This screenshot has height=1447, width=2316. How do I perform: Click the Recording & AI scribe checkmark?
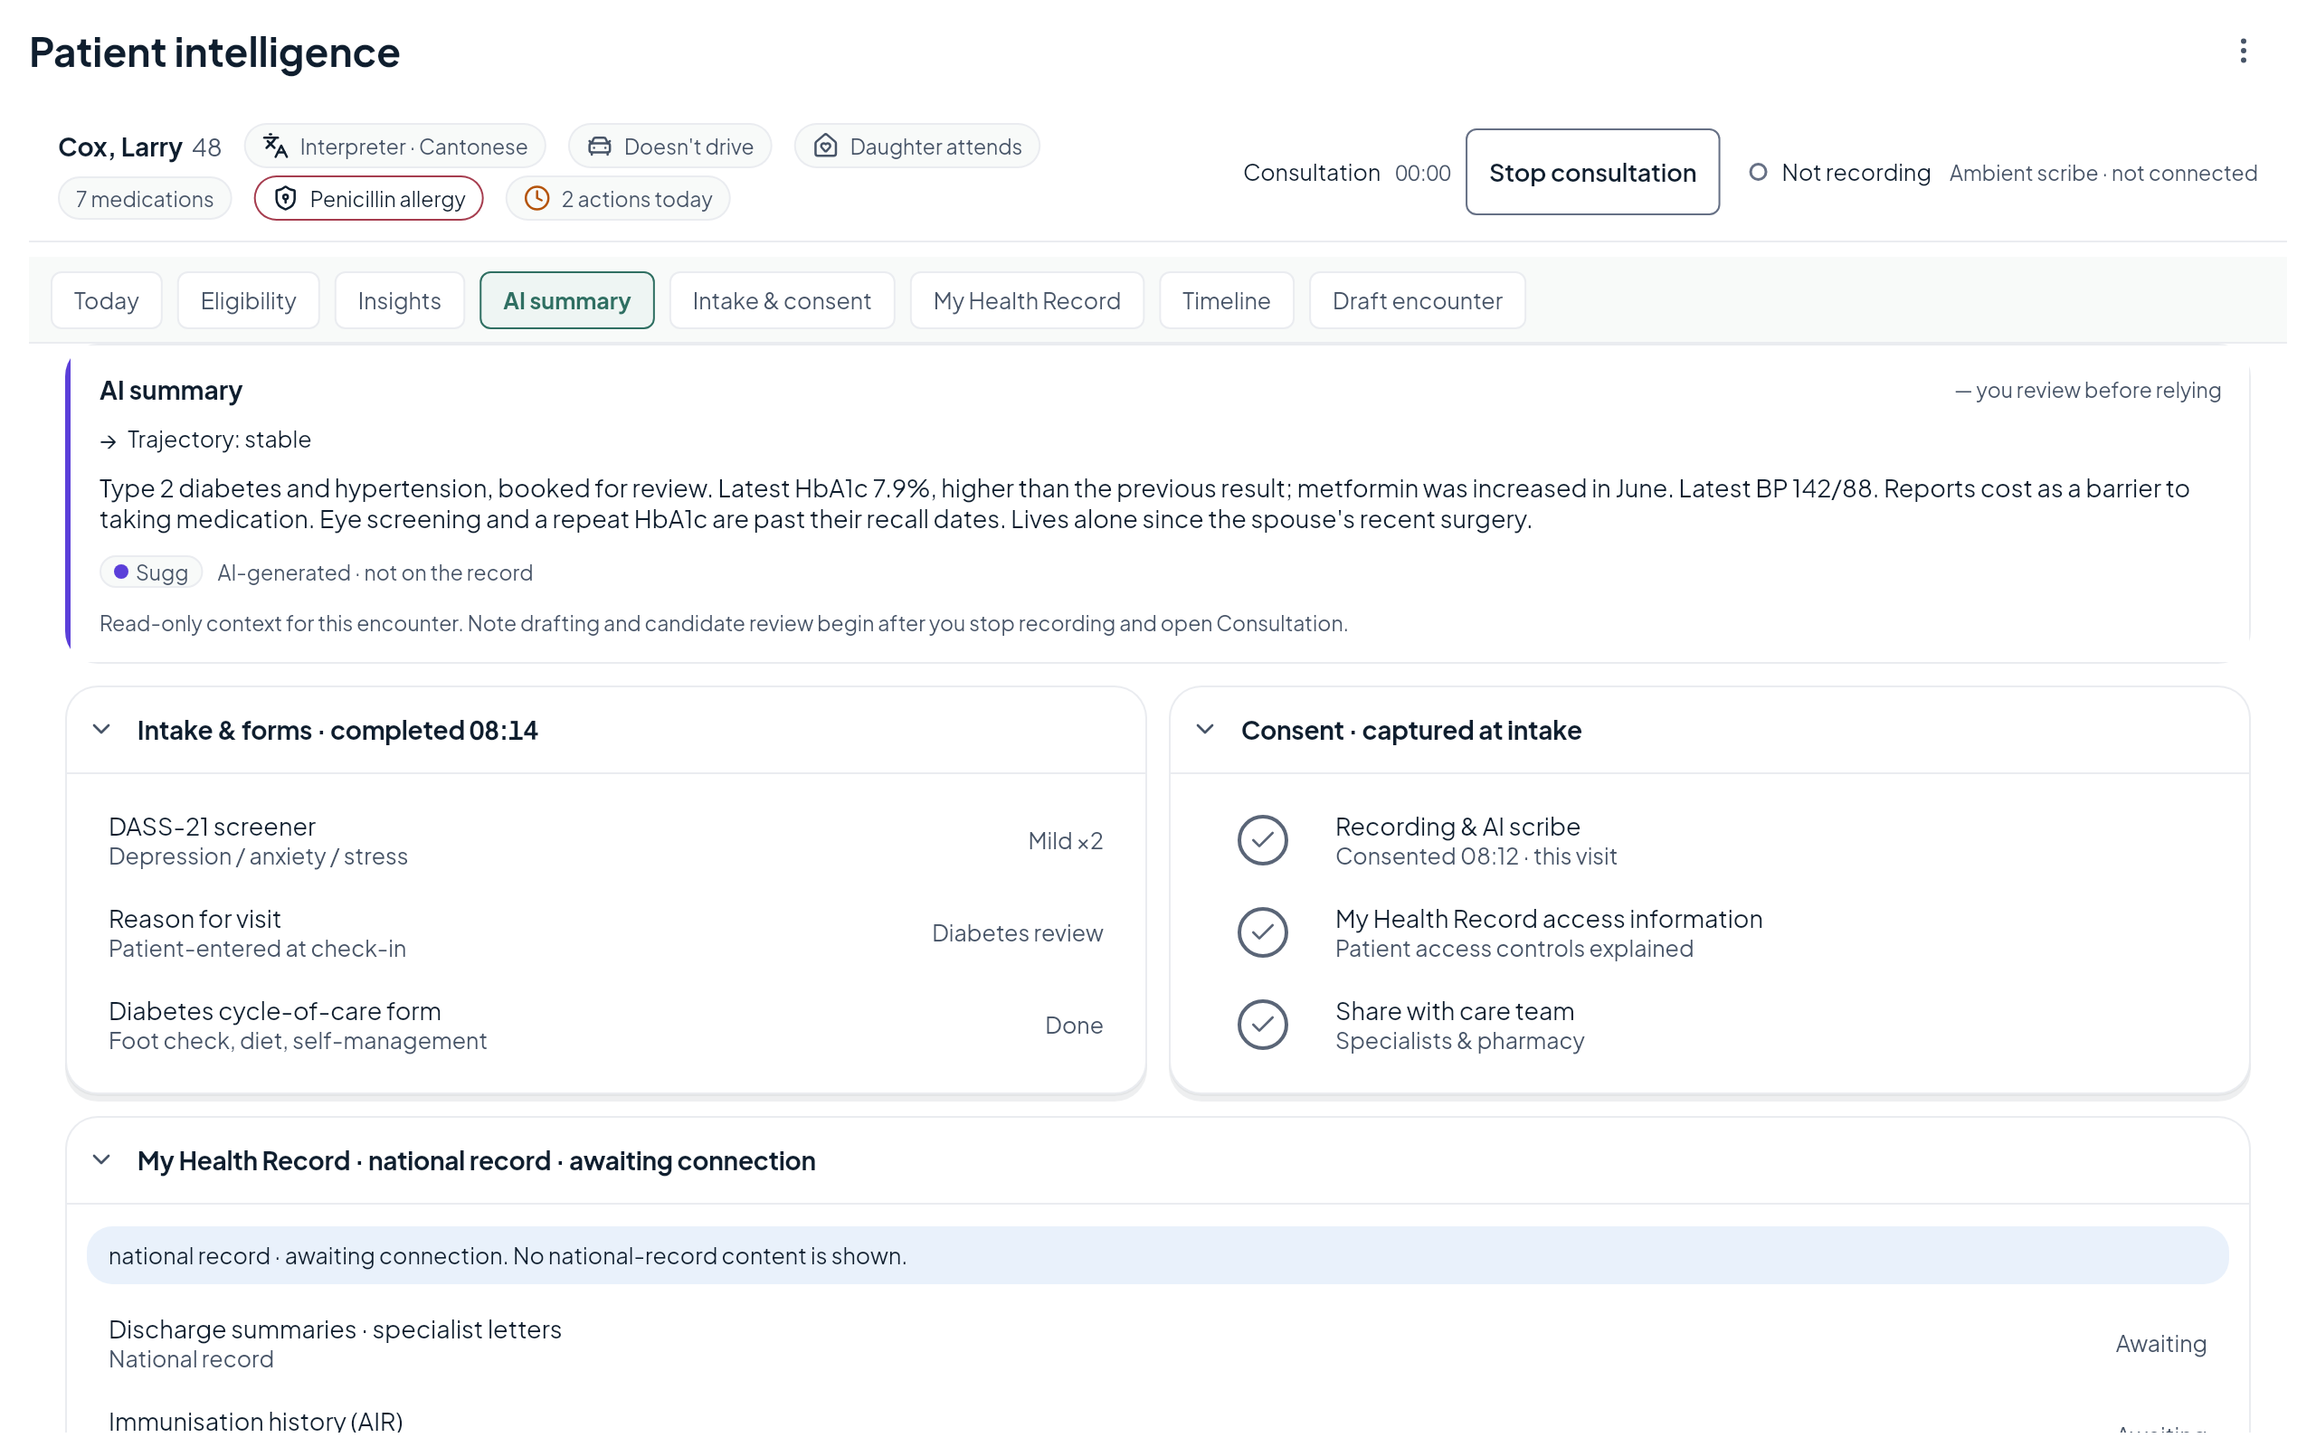pos(1262,840)
